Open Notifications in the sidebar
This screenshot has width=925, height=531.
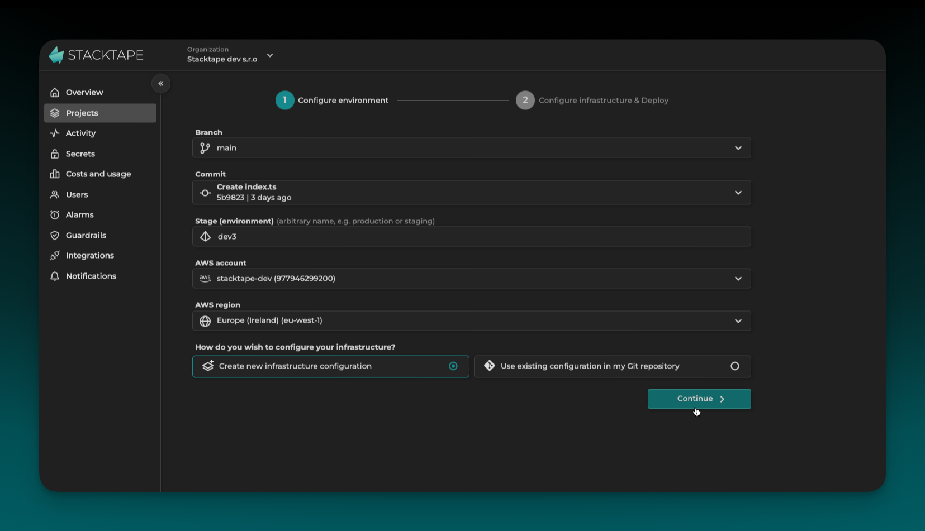tap(100, 276)
